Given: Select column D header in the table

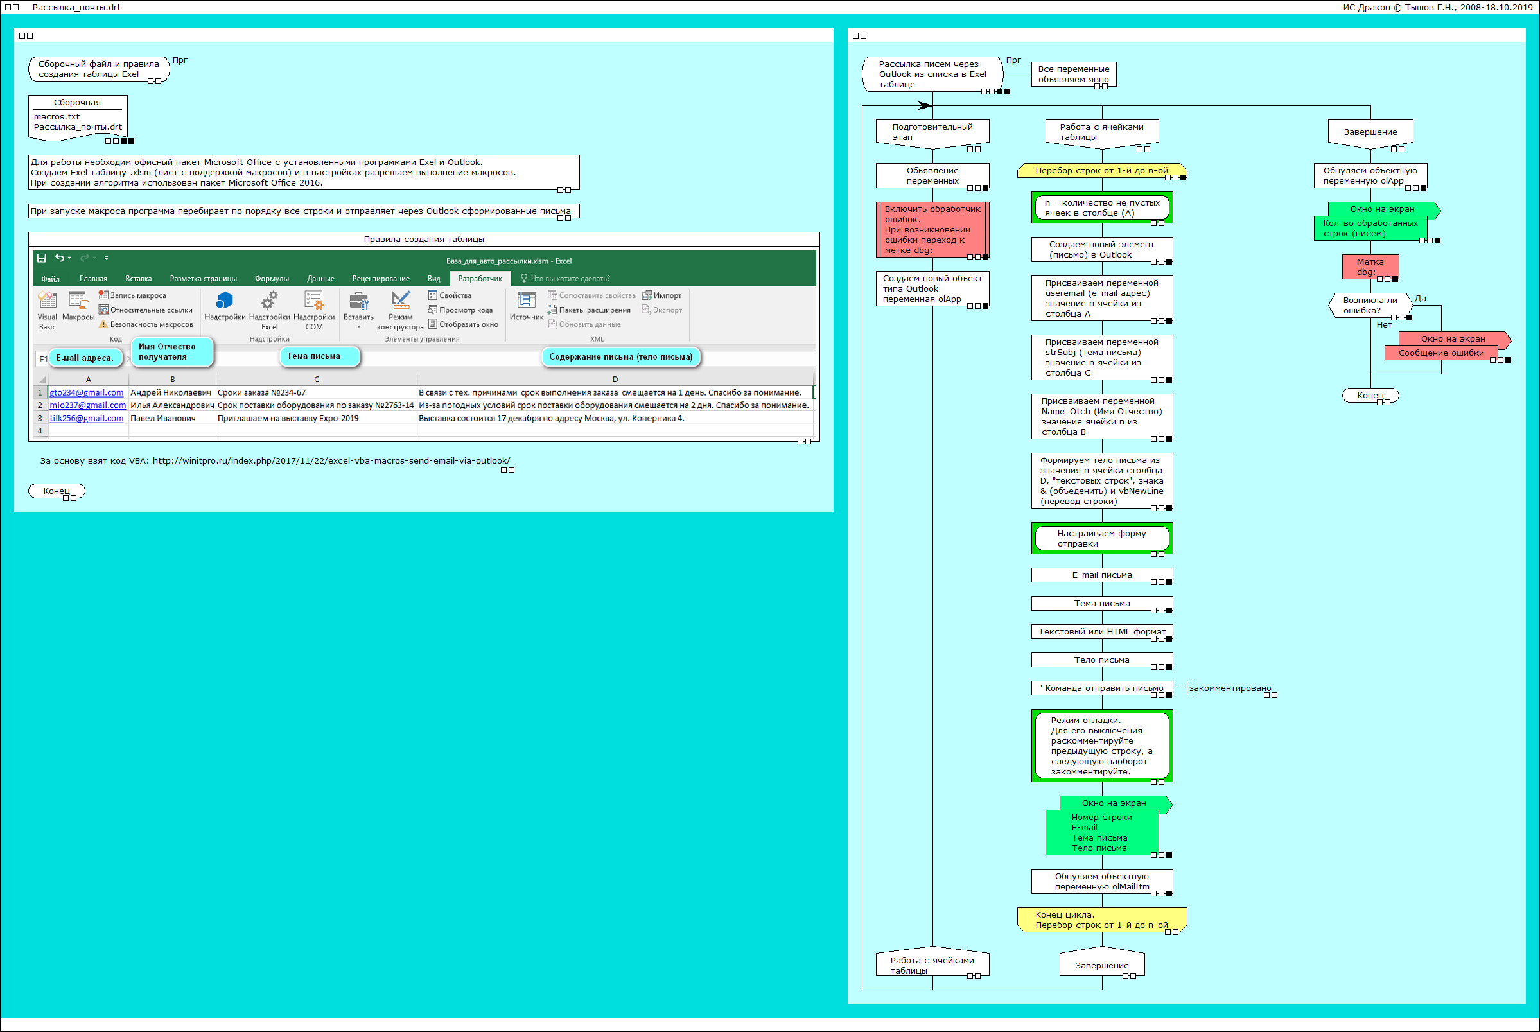Looking at the screenshot, I should click(615, 379).
